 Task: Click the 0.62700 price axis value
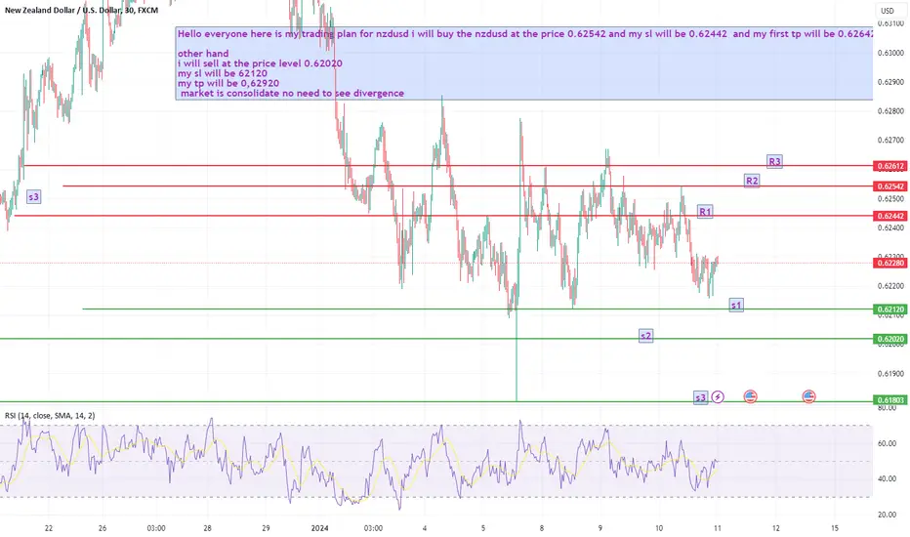[890, 140]
